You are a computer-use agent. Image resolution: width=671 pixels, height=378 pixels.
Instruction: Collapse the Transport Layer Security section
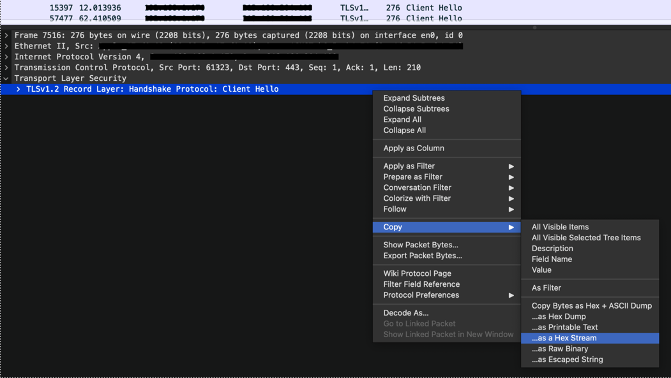pos(6,78)
